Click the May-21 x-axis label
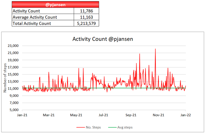206x134 pixels. coord(76,115)
